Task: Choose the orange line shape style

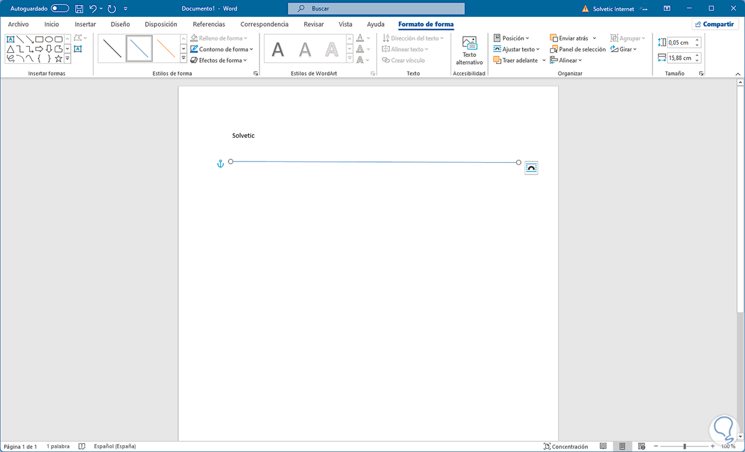Action: coord(166,48)
